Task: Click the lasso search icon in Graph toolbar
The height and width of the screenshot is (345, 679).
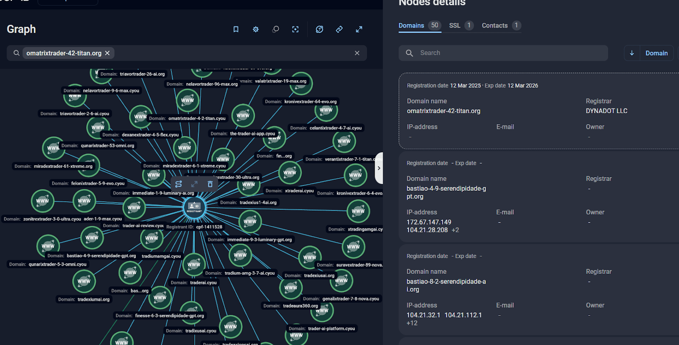Action: pyautogui.click(x=275, y=29)
